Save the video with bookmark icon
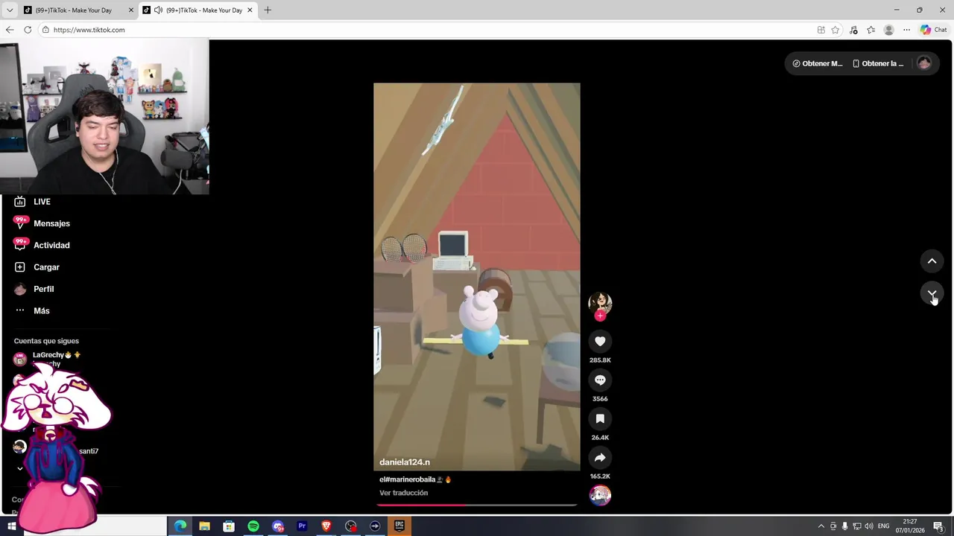Image resolution: width=954 pixels, height=536 pixels. pyautogui.click(x=600, y=418)
